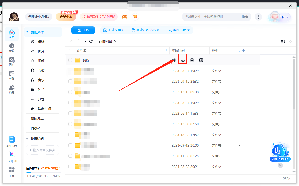Select the checkbox for the 2022-12-12 09:38 folder
Image resolution: width=299 pixels, height=186 pixels.
pyautogui.click(x=70, y=92)
